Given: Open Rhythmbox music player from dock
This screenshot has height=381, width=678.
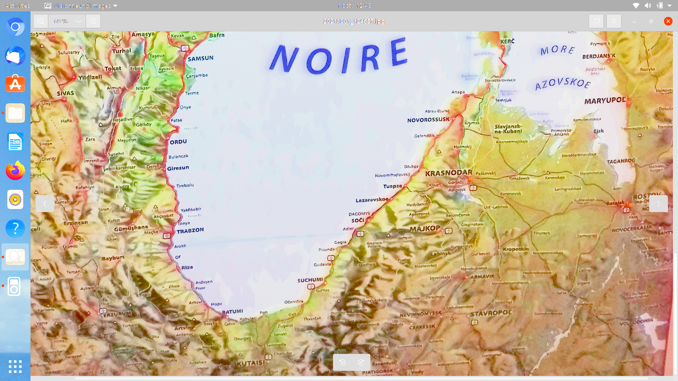Looking at the screenshot, I should coord(15,199).
